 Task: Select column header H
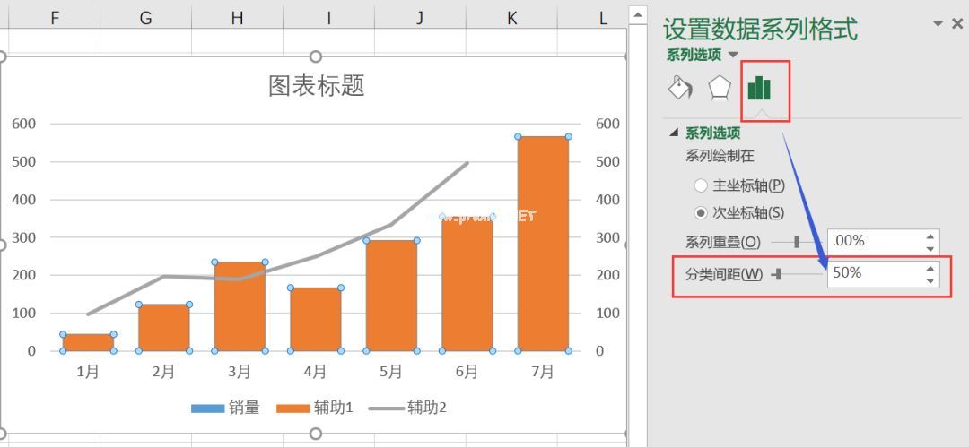click(237, 17)
